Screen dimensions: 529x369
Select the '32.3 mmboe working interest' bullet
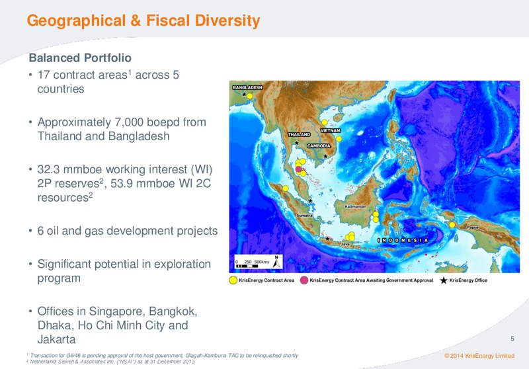(x=124, y=183)
